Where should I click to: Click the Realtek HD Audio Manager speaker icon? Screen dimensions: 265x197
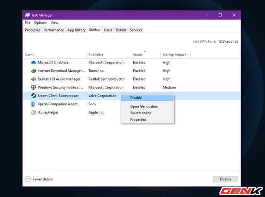tap(34, 79)
